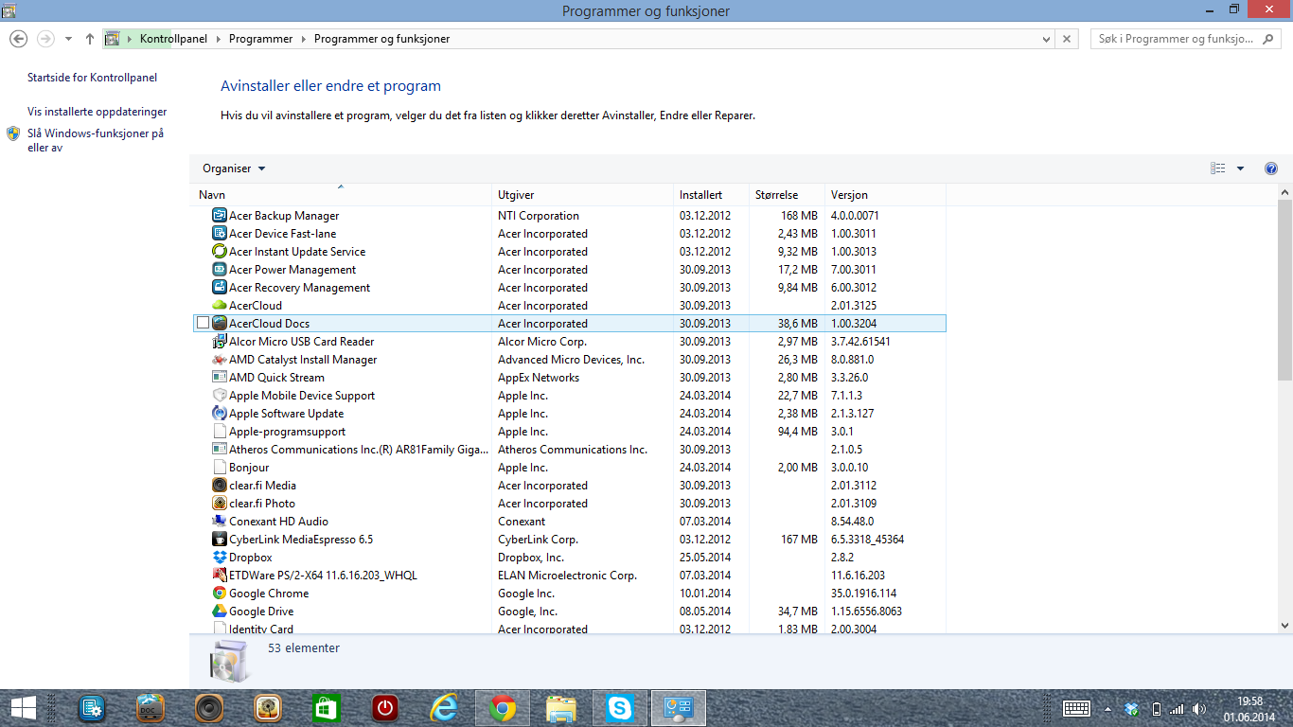
Task: Click the AcerCloud cloud icon
Action: click(220, 306)
